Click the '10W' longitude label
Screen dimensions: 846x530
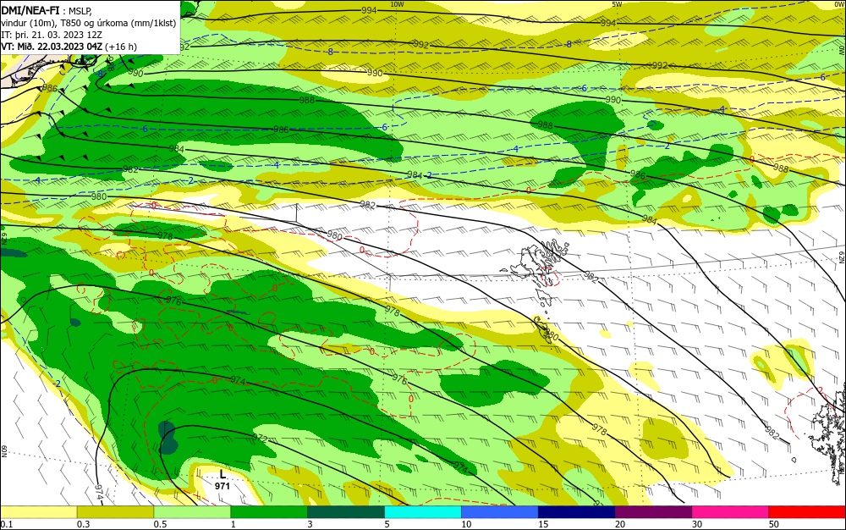pyautogui.click(x=397, y=4)
